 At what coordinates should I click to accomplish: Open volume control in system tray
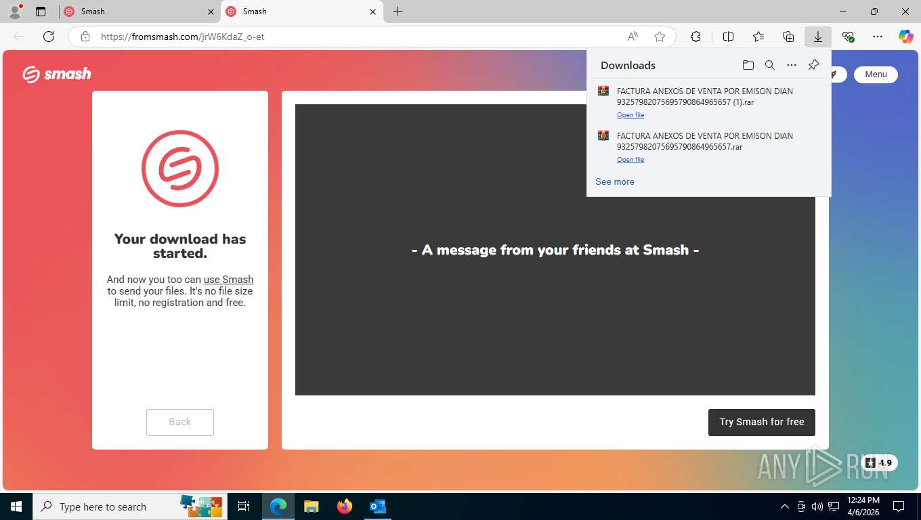coord(817,506)
